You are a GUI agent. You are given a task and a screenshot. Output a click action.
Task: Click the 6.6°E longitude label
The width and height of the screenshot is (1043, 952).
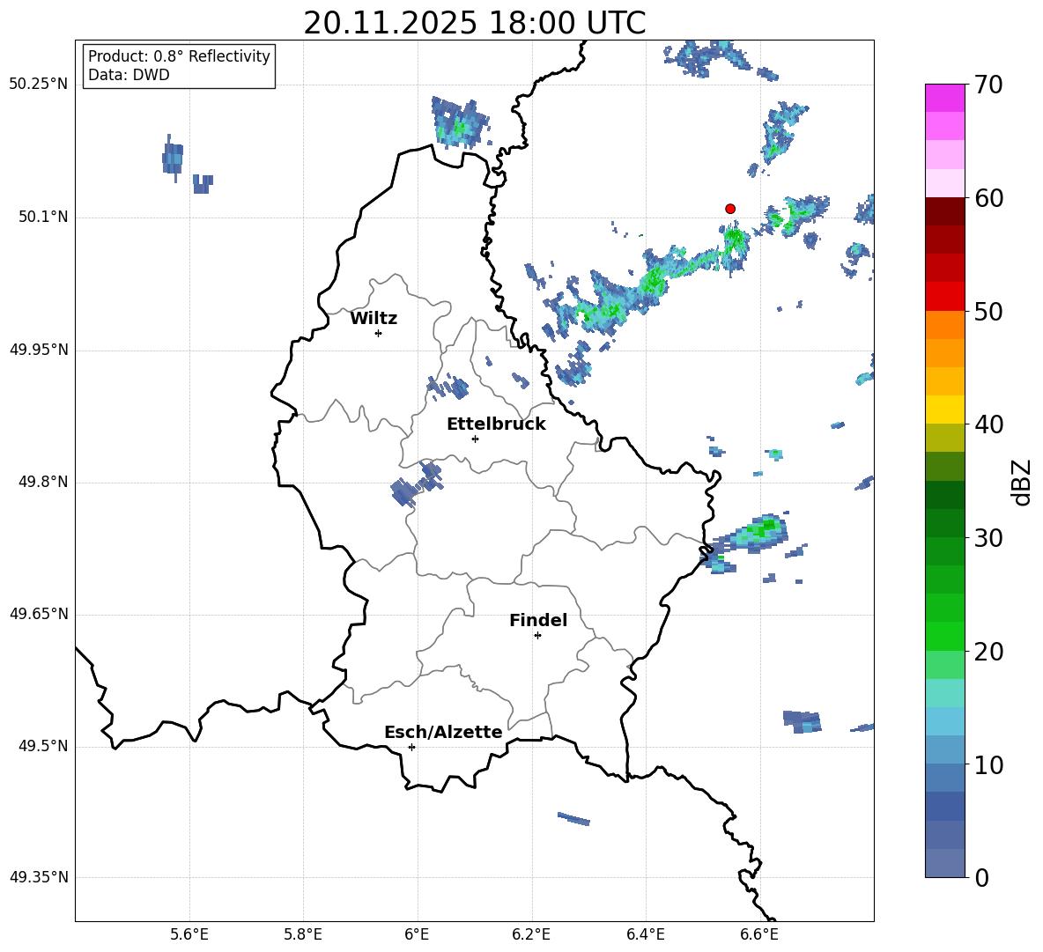pyautogui.click(x=759, y=934)
